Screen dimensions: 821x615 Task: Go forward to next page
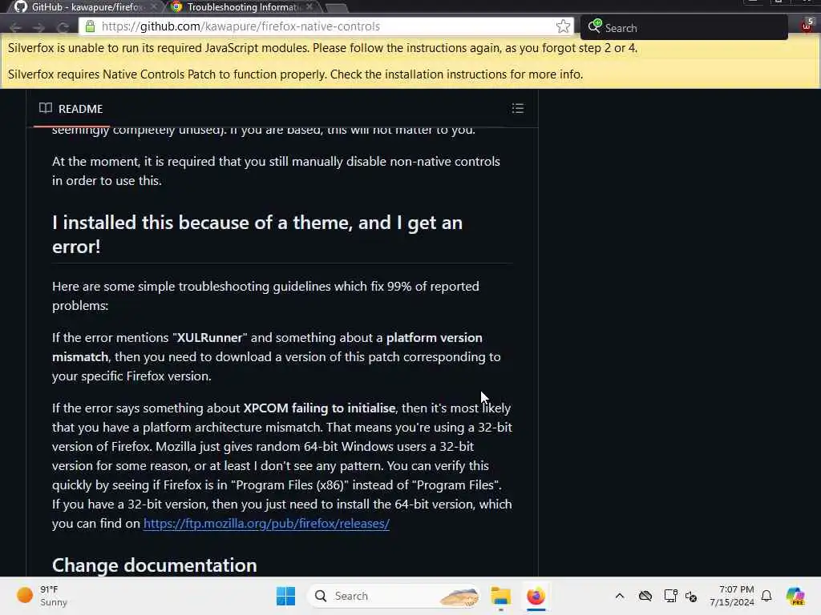[x=38, y=27]
